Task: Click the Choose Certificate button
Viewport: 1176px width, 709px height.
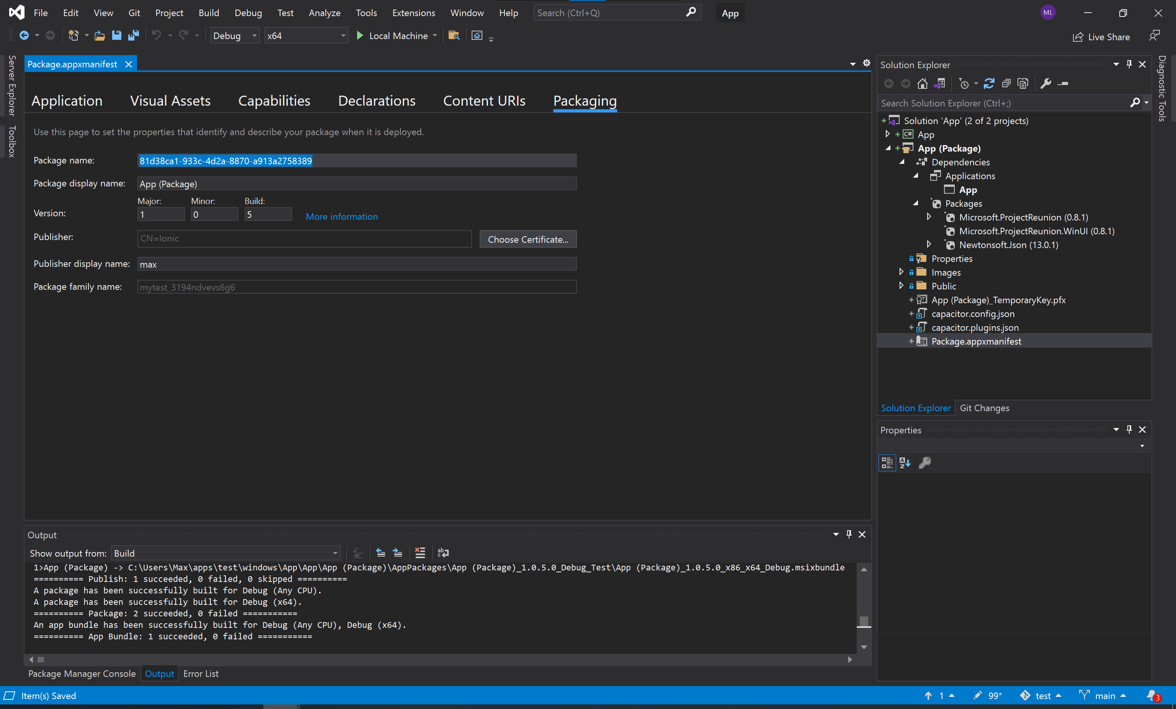Action: [x=528, y=239]
